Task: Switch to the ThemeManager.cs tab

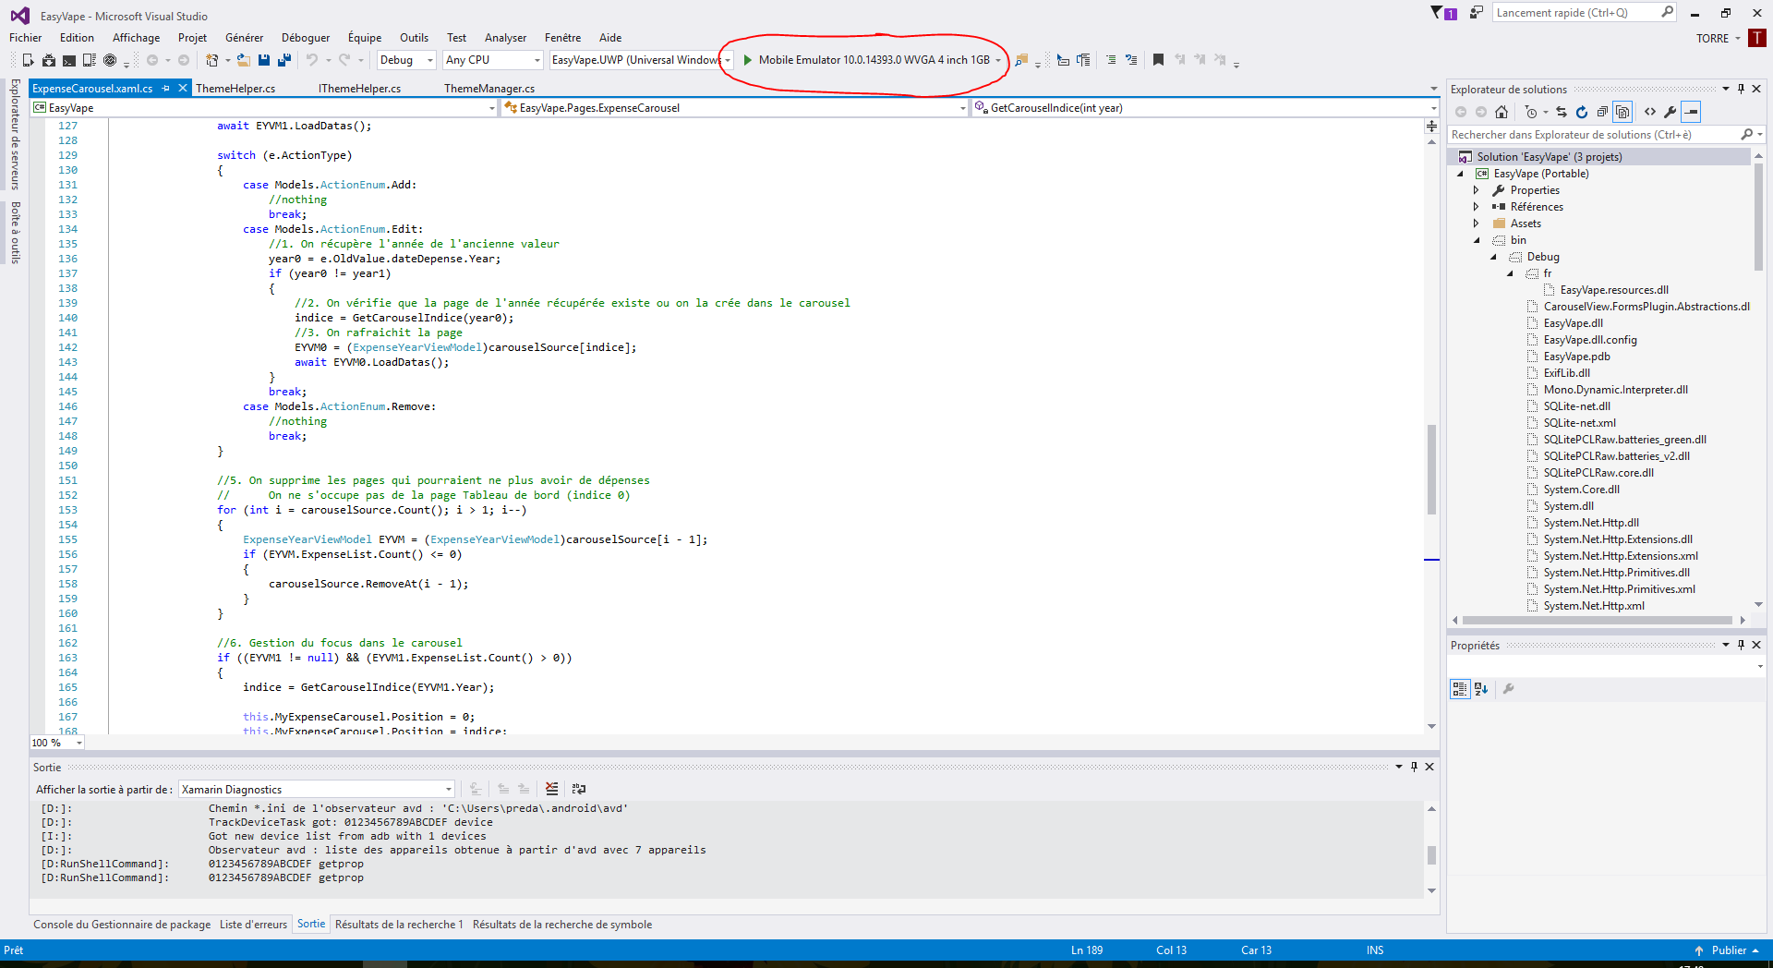Action: coord(488,88)
